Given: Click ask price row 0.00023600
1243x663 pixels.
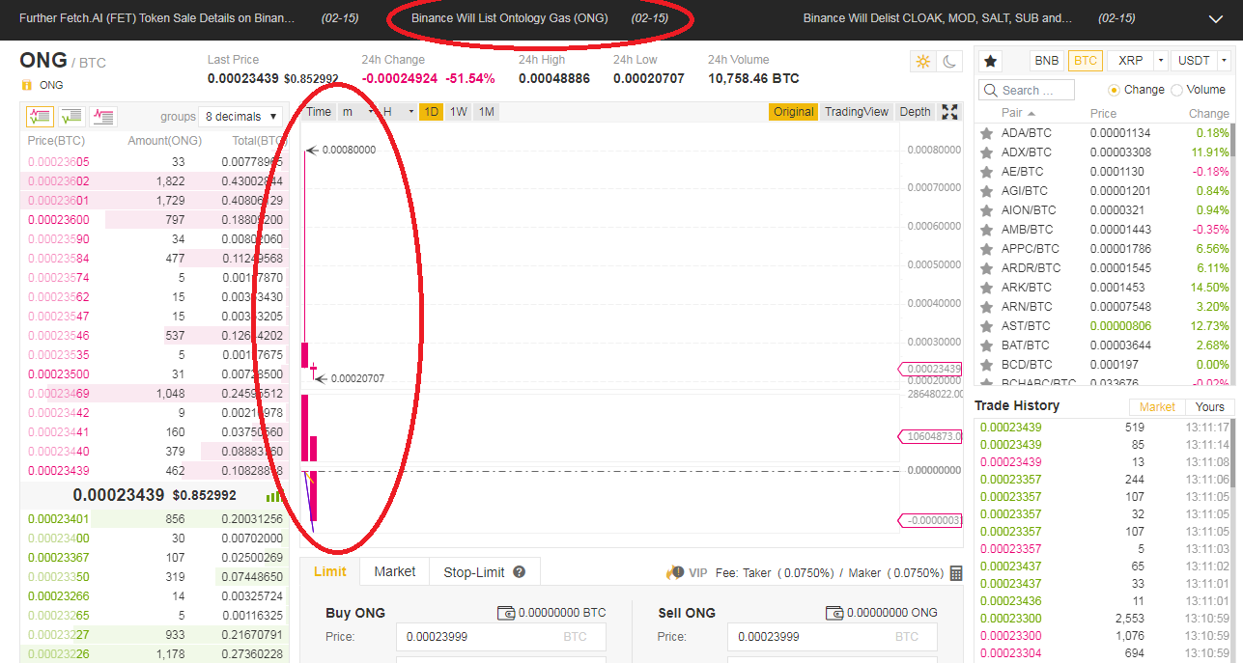Looking at the screenshot, I should coord(155,220).
